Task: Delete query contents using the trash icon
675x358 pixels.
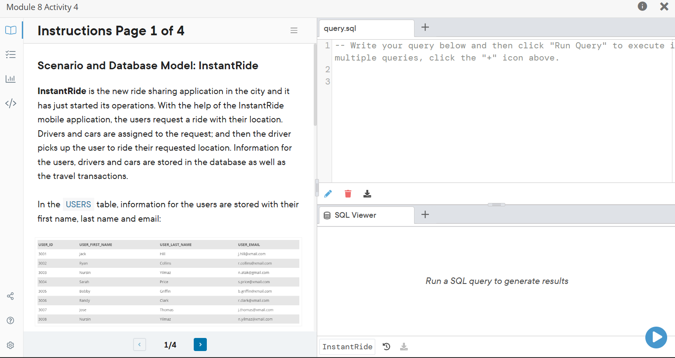Action: pyautogui.click(x=348, y=193)
